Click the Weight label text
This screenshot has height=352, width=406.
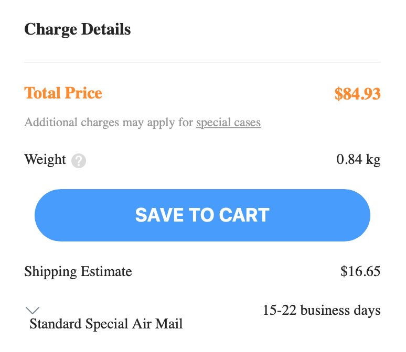point(45,160)
